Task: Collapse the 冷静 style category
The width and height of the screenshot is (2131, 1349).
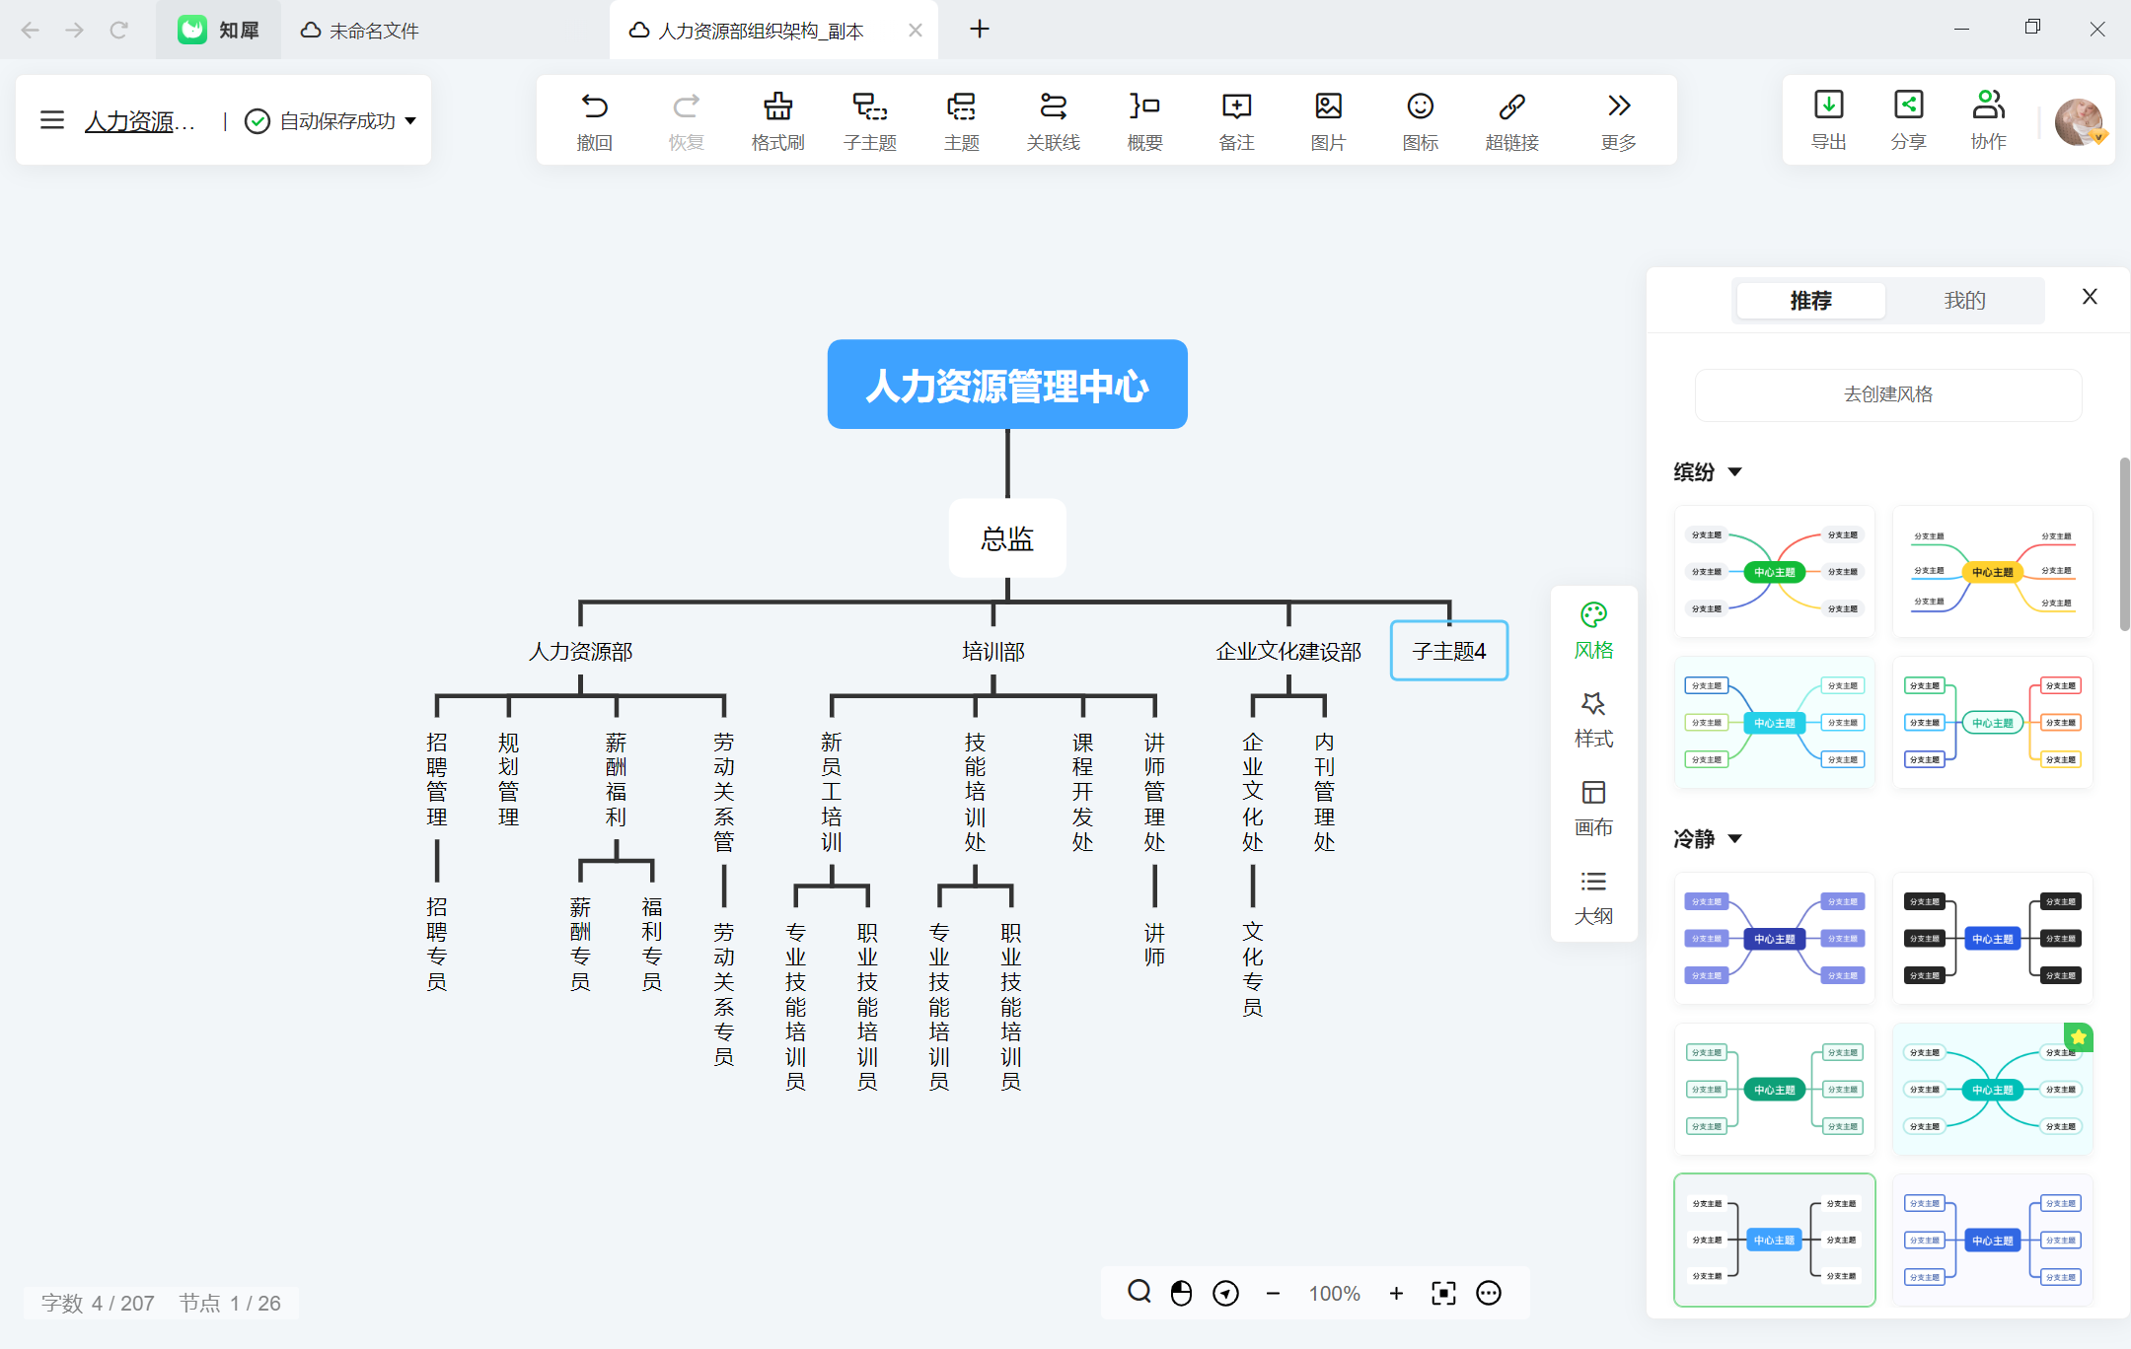Action: [1735, 839]
